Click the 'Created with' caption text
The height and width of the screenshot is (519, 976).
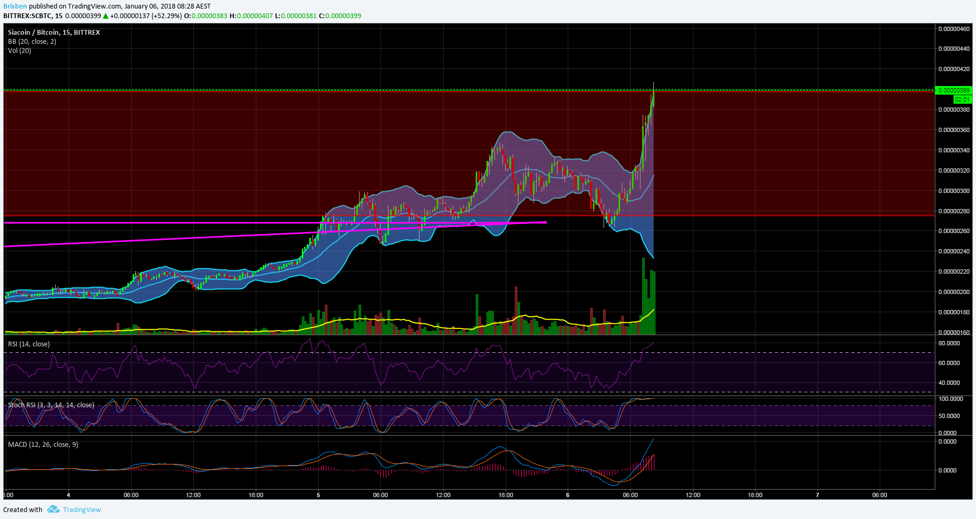click(x=22, y=509)
